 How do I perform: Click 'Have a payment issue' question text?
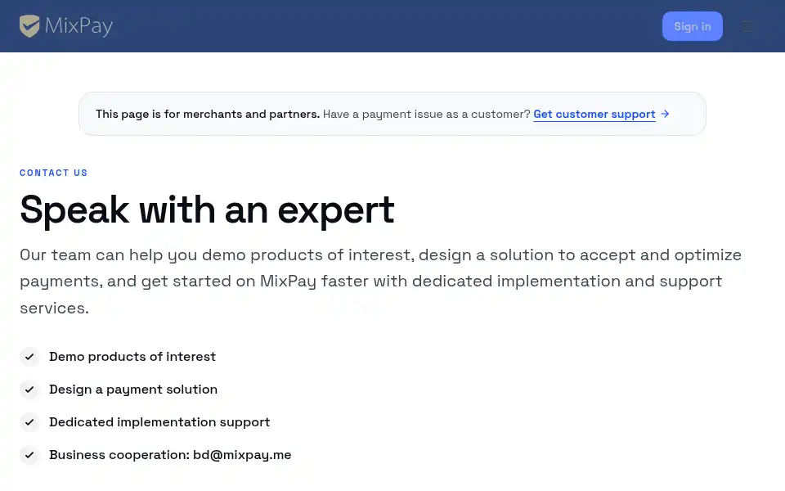click(x=427, y=115)
